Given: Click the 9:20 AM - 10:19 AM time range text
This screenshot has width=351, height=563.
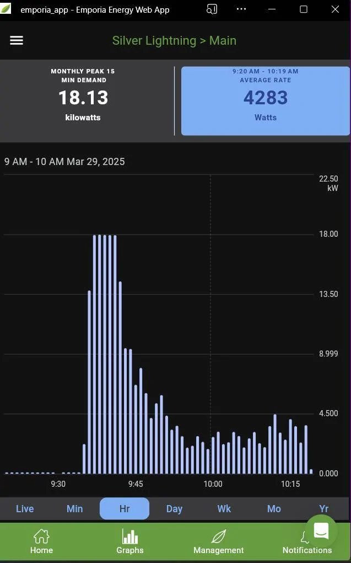Looking at the screenshot, I should (x=265, y=71).
